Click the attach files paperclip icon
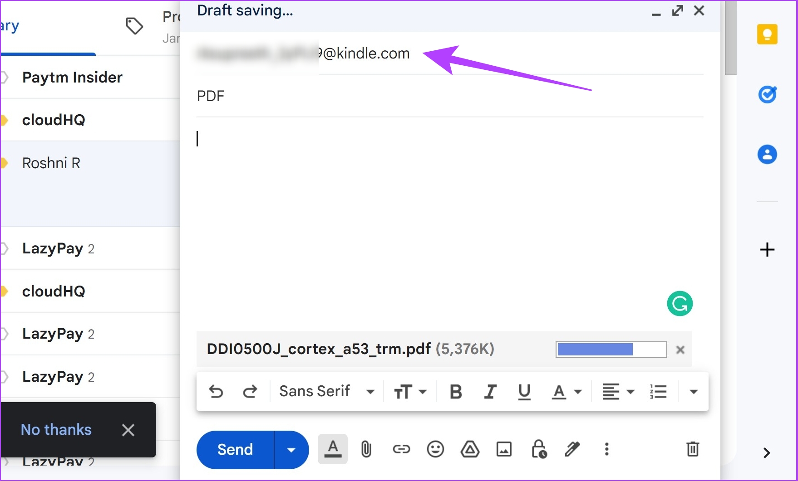The height and width of the screenshot is (481, 798). pyautogui.click(x=366, y=449)
